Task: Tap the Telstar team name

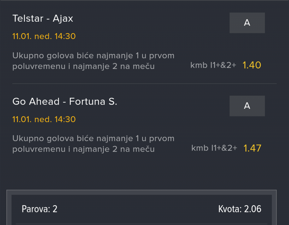Action: [x=27, y=19]
